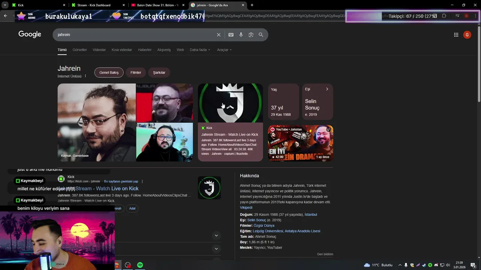The image size is (481, 270).
Task: Open the media controls icon in toolbar
Action: tap(457, 16)
